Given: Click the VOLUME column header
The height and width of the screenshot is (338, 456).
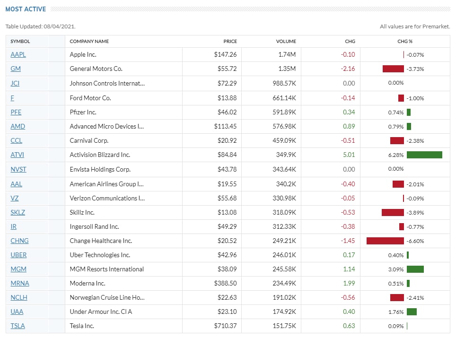Looking at the screenshot, I should (x=286, y=41).
